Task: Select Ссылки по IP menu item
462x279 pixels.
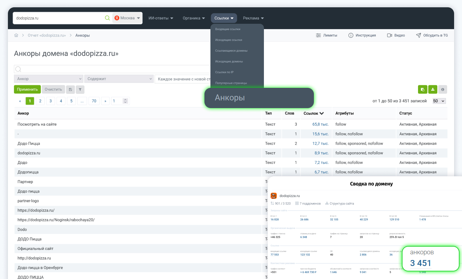Action: pos(224,72)
